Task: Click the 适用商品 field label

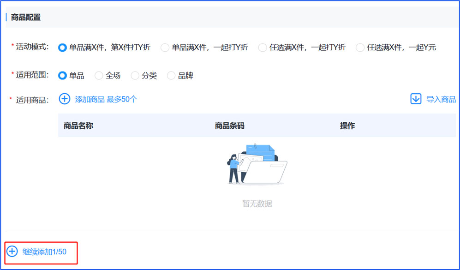Action: click(x=32, y=100)
